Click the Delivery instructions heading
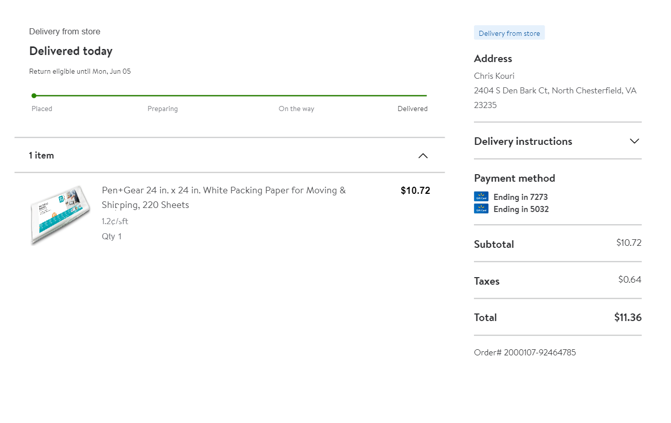This screenshot has height=423, width=671. (x=523, y=141)
